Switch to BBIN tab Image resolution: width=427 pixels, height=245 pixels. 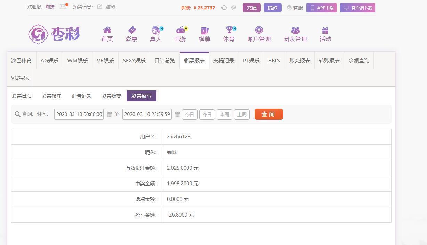tap(274, 60)
